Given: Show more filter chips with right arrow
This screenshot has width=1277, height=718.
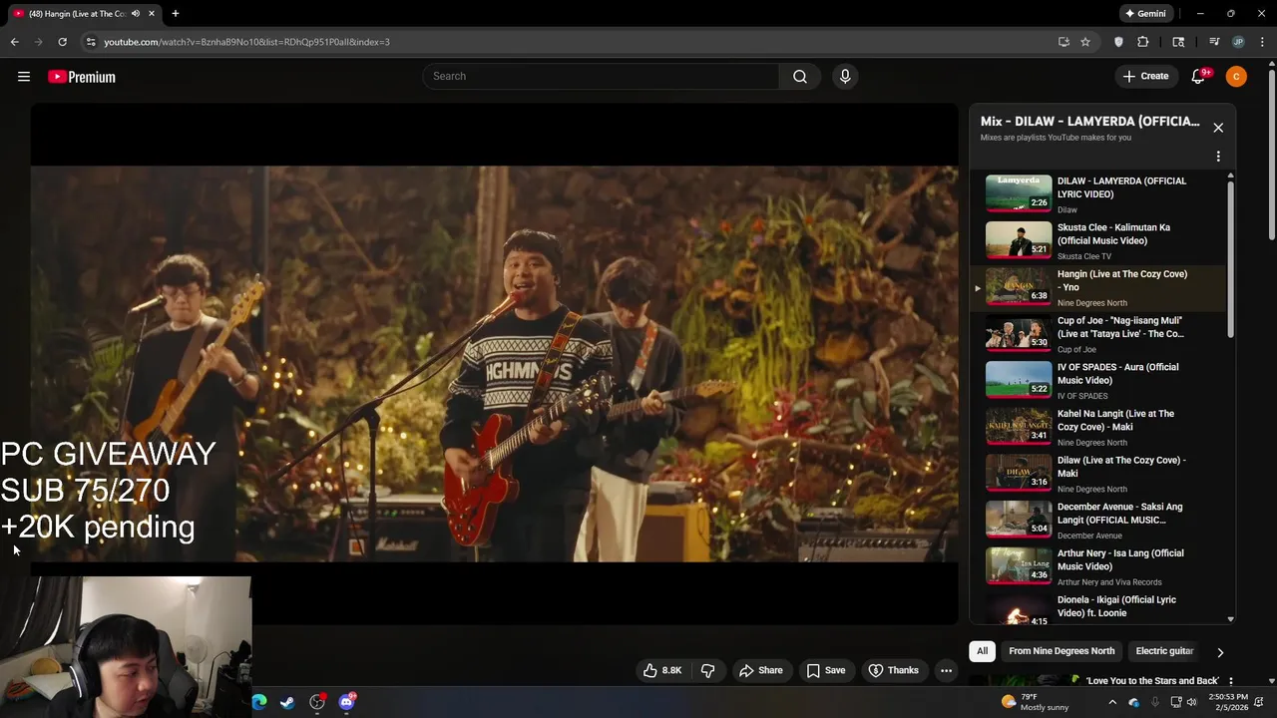Looking at the screenshot, I should [1219, 652].
